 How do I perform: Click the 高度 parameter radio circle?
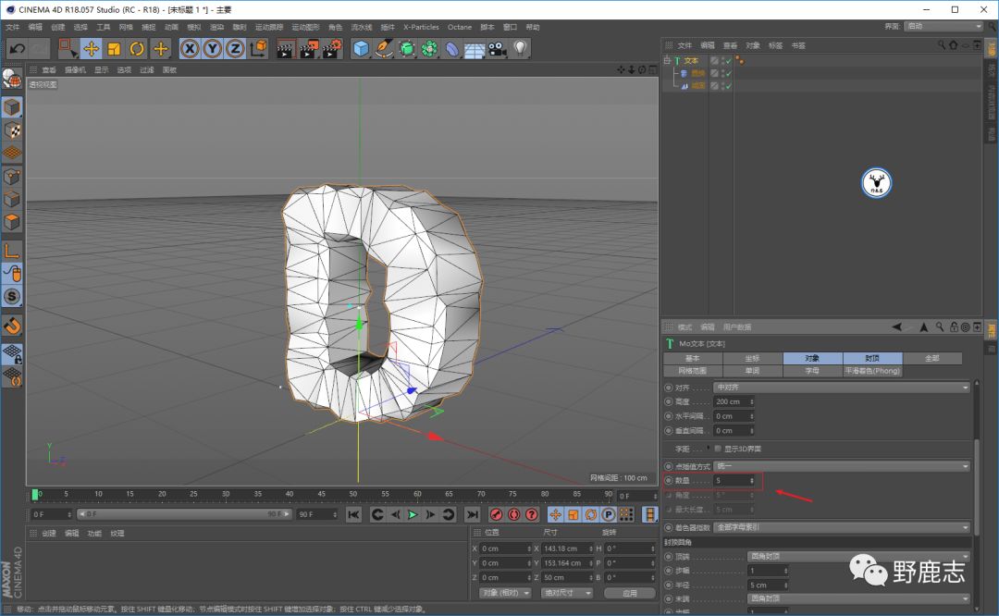669,402
